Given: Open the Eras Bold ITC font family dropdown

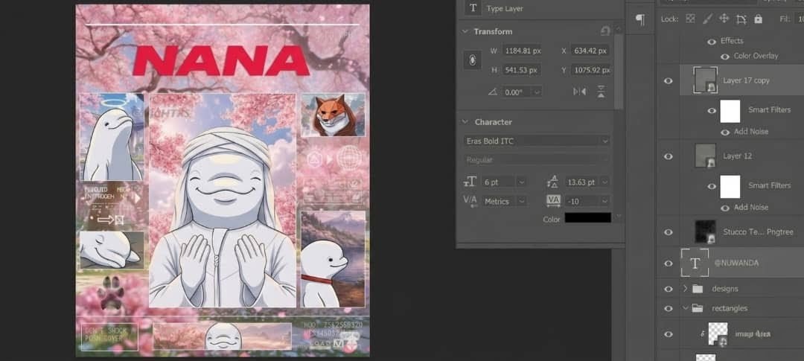Looking at the screenshot, I should (605, 141).
